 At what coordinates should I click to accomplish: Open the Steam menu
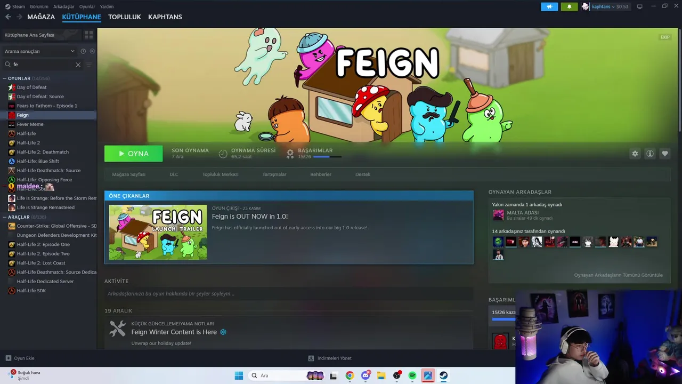[x=15, y=6]
